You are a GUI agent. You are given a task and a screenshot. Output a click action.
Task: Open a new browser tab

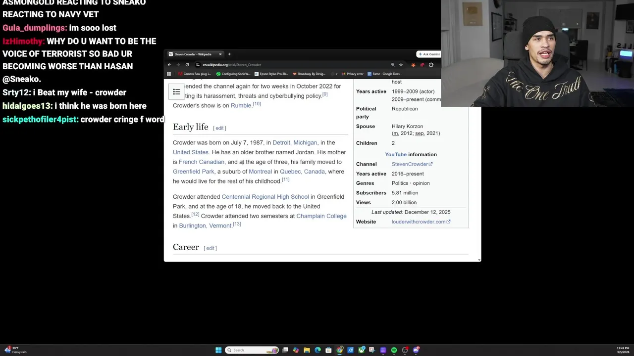(x=229, y=54)
